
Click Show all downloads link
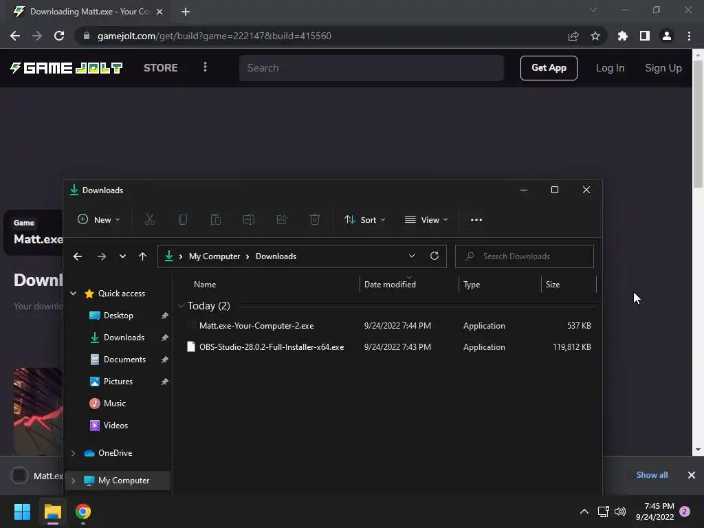(x=652, y=475)
